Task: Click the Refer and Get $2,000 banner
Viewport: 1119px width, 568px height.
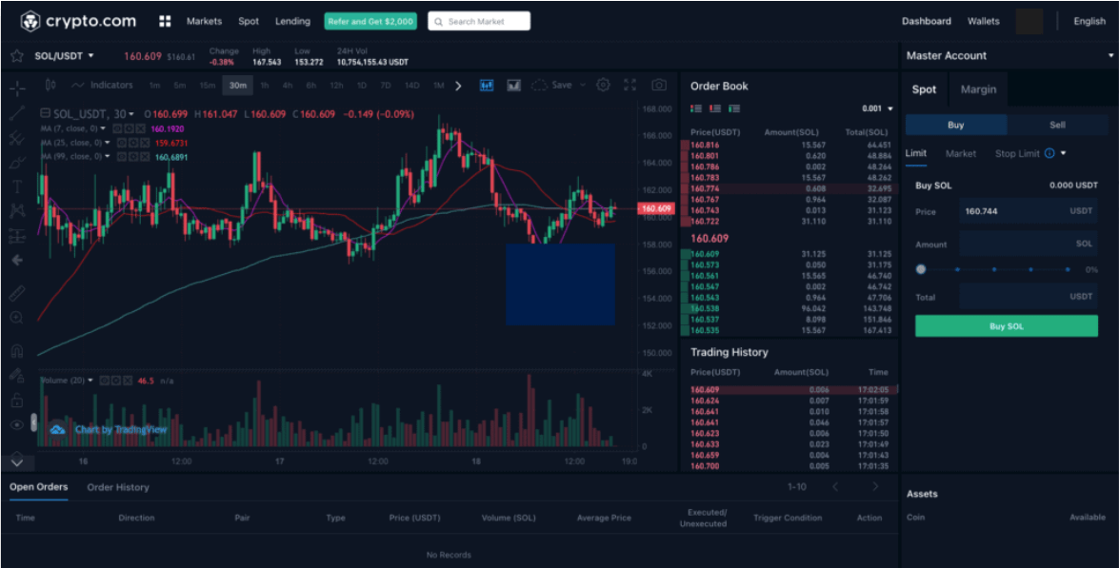Action: tap(370, 20)
